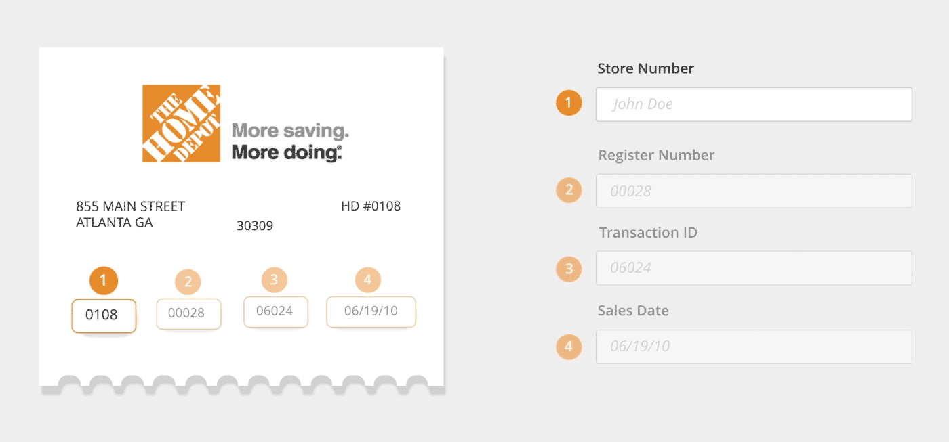Image resolution: width=949 pixels, height=442 pixels.
Task: Click step 2 badge on the receipt
Action: coord(188,282)
